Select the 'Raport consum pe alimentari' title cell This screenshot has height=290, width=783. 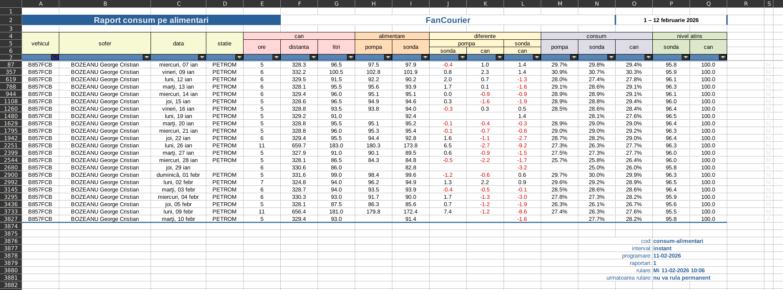151,20
